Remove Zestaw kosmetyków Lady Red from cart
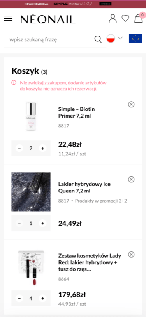 131,254
